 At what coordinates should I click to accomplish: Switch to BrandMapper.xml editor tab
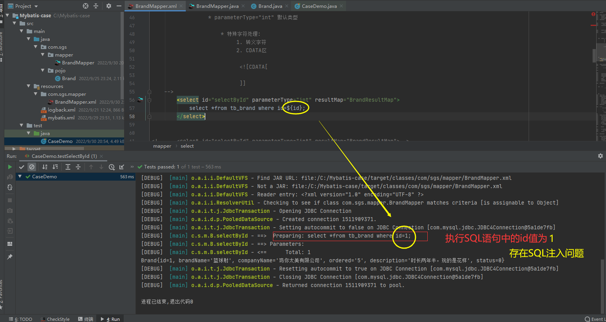(156, 6)
